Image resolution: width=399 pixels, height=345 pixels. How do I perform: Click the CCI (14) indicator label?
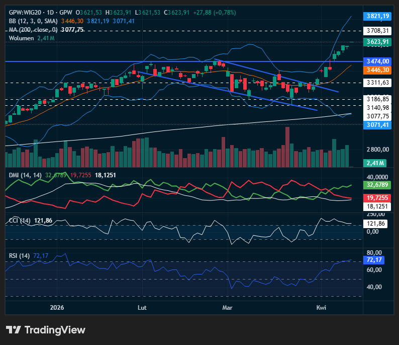[x=20, y=221]
